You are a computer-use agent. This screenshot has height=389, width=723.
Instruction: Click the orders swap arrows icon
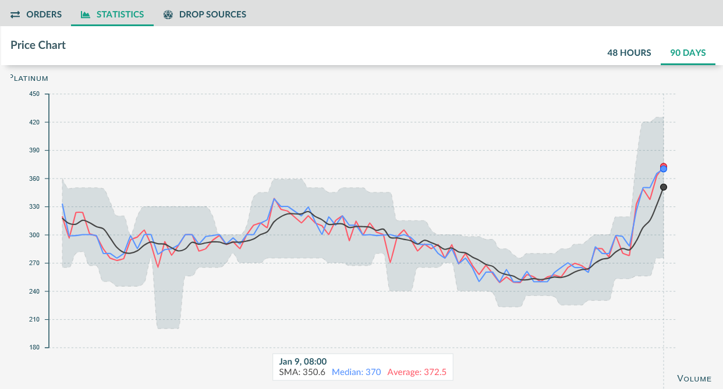(x=15, y=15)
